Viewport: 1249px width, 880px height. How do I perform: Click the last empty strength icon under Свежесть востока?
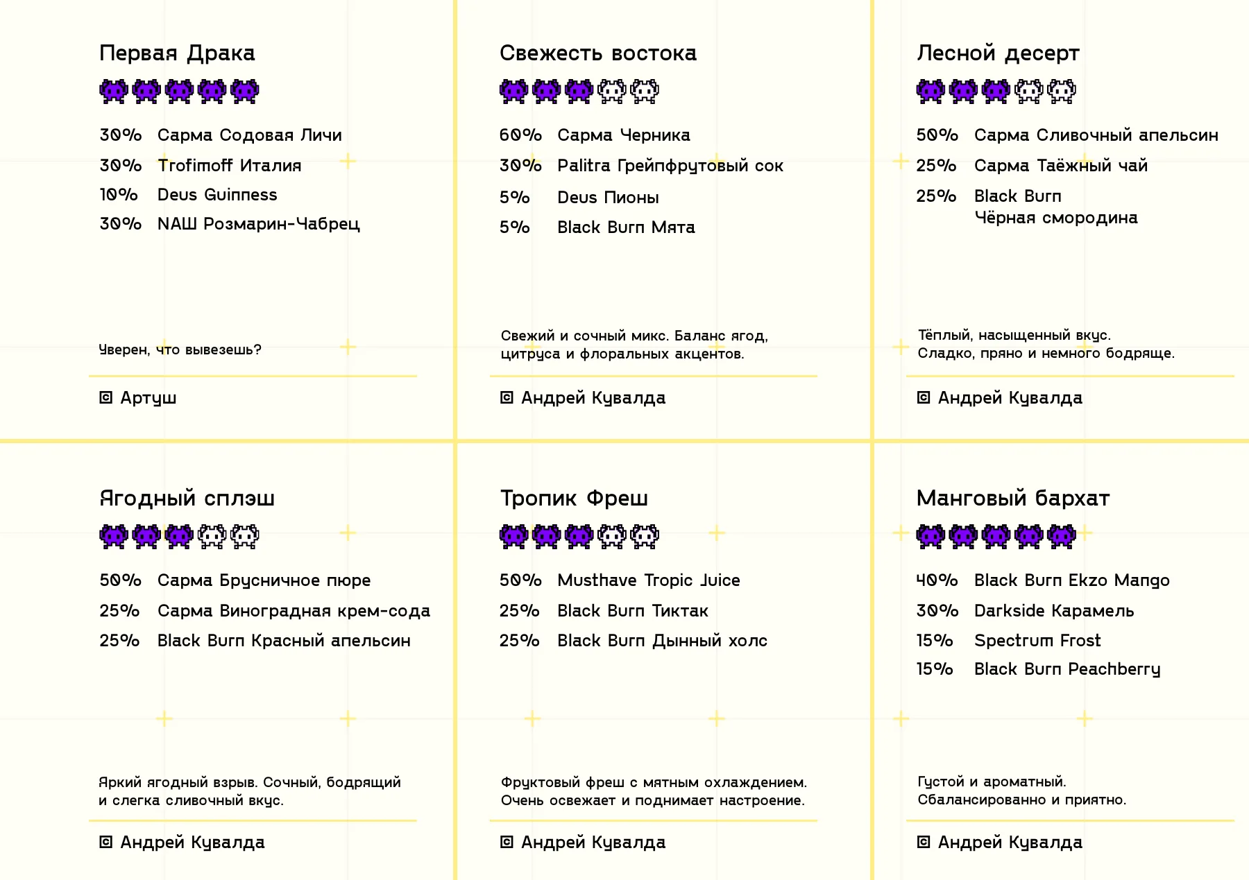645,91
